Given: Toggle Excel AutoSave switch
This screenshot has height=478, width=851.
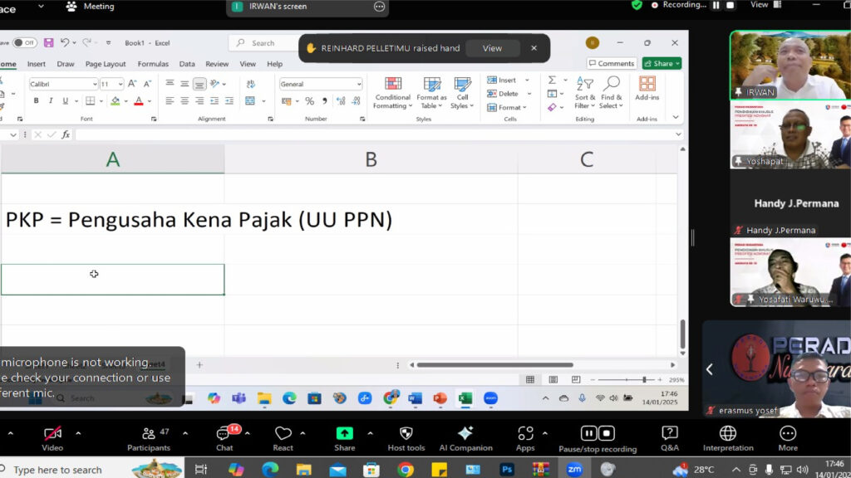Looking at the screenshot, I should pyautogui.click(x=24, y=43).
